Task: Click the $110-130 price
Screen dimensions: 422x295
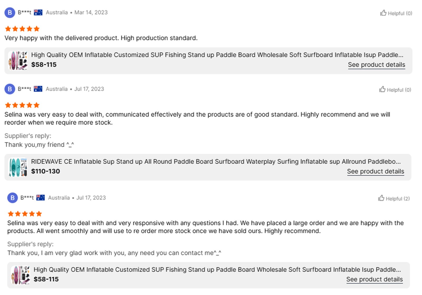Action: (46, 171)
